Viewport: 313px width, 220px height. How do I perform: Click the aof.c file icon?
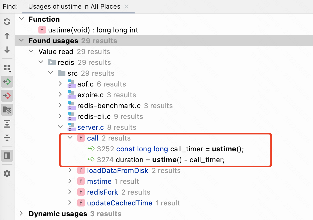coord(71,84)
